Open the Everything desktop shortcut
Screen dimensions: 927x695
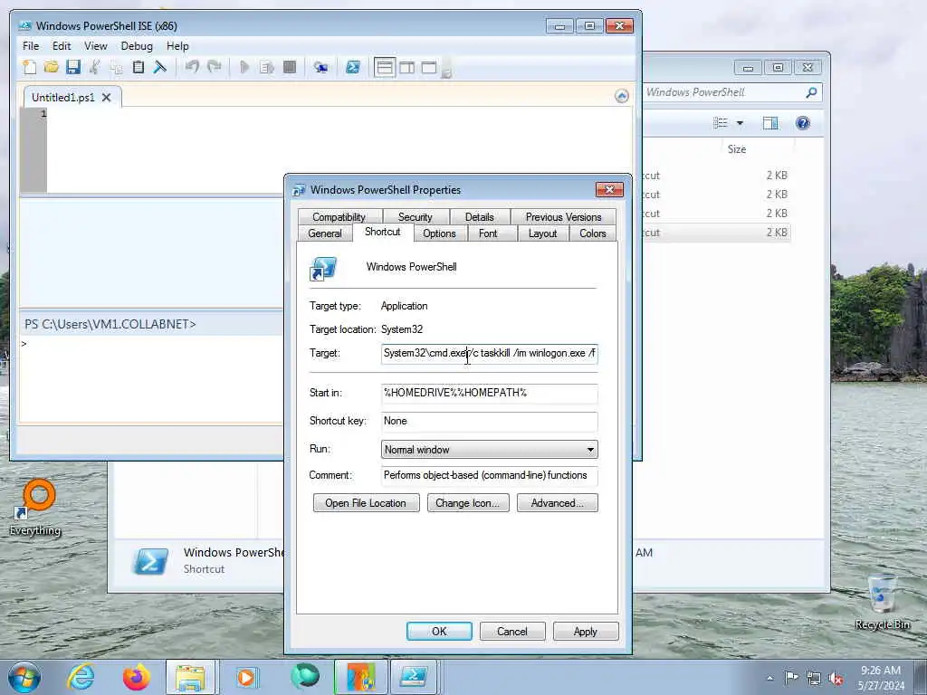[x=35, y=509]
